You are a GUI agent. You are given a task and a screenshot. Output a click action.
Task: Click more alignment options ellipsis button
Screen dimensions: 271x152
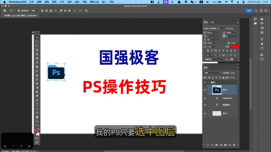pos(80,10)
